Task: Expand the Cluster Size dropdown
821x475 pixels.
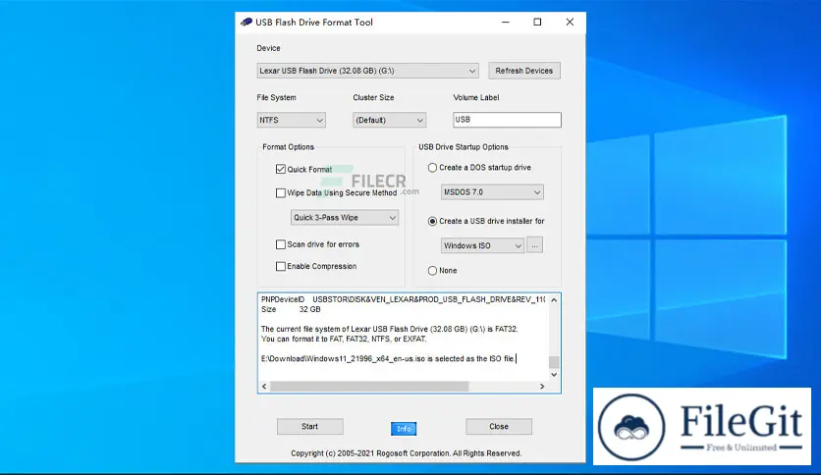Action: click(x=389, y=120)
